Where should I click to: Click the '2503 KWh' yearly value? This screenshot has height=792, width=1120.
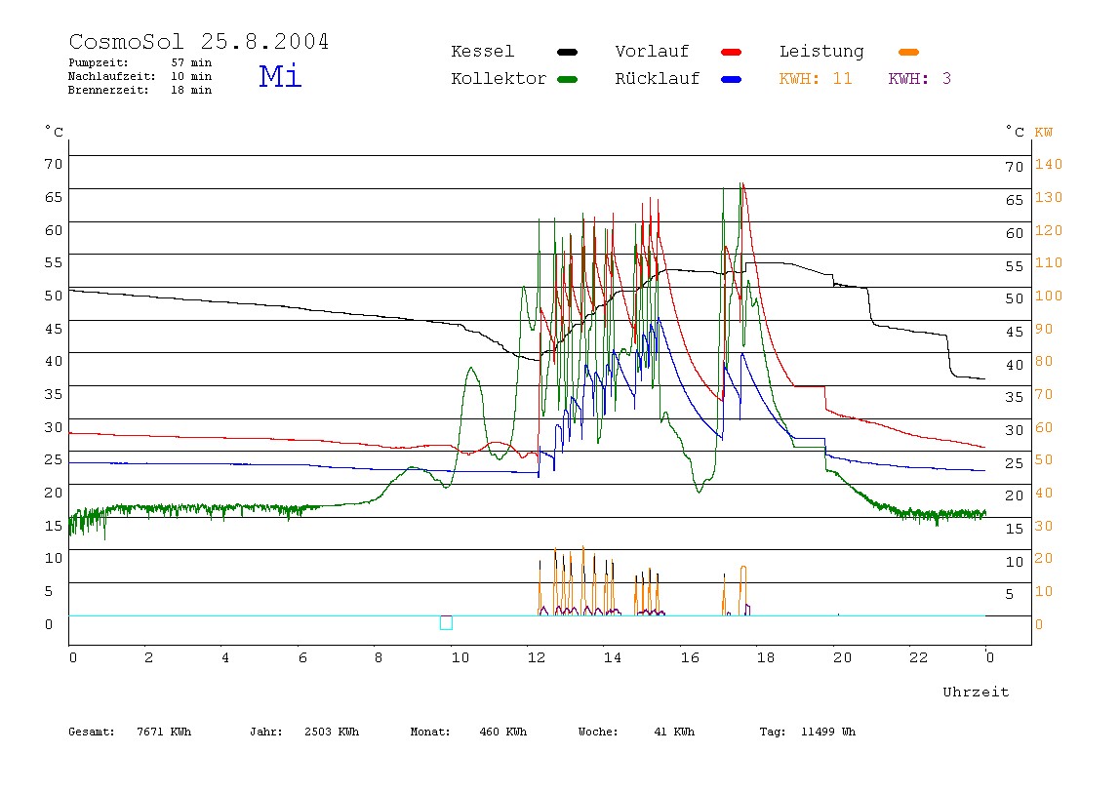[332, 732]
